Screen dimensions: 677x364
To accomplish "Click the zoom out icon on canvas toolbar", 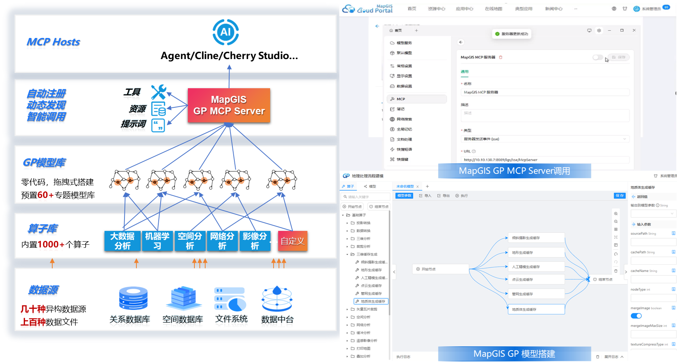I will (x=616, y=222).
